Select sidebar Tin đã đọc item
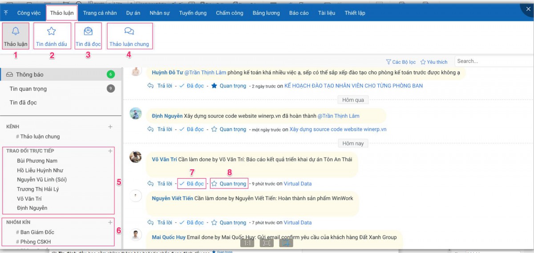534x253 pixels. pos(61,102)
